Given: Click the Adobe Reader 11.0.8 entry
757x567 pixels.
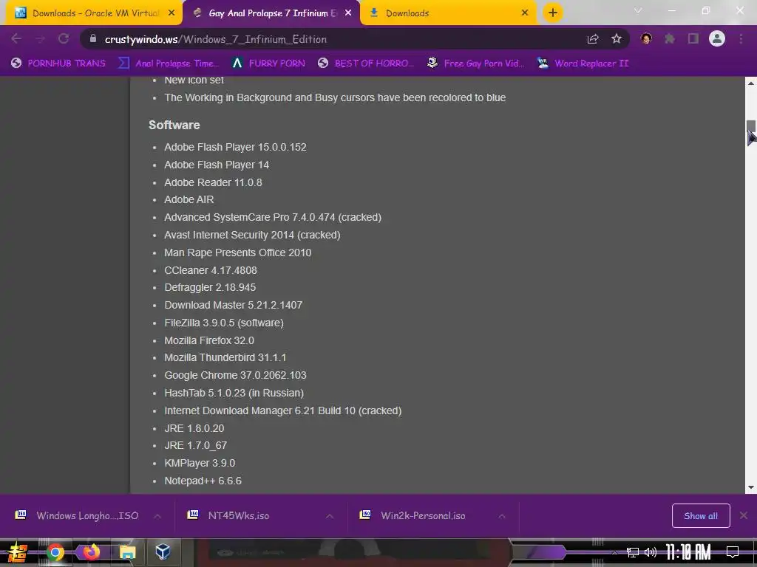Looking at the screenshot, I should (213, 182).
